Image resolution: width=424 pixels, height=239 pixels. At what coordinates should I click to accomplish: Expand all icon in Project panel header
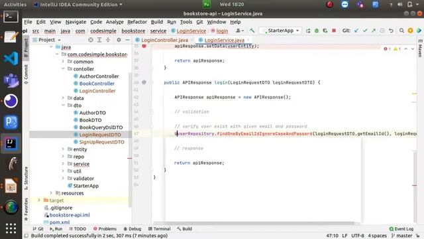click(x=99, y=40)
